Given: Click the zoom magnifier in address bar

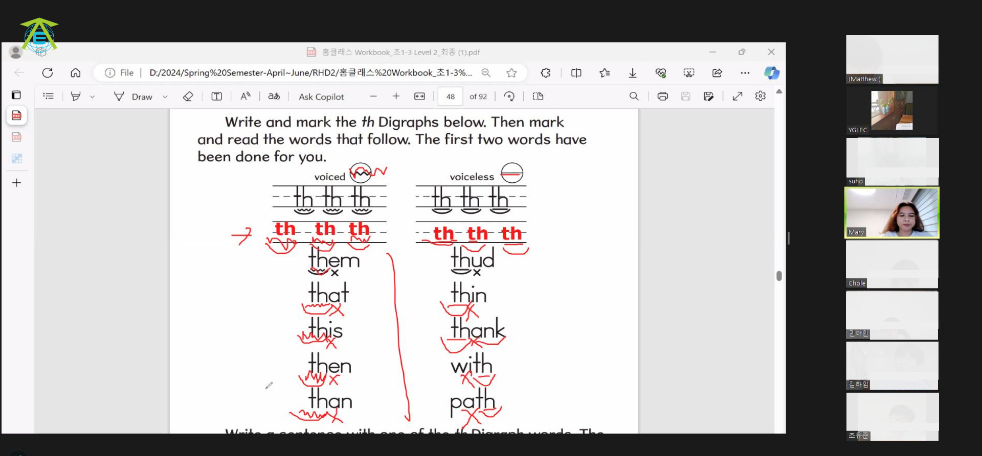Looking at the screenshot, I should (x=486, y=73).
